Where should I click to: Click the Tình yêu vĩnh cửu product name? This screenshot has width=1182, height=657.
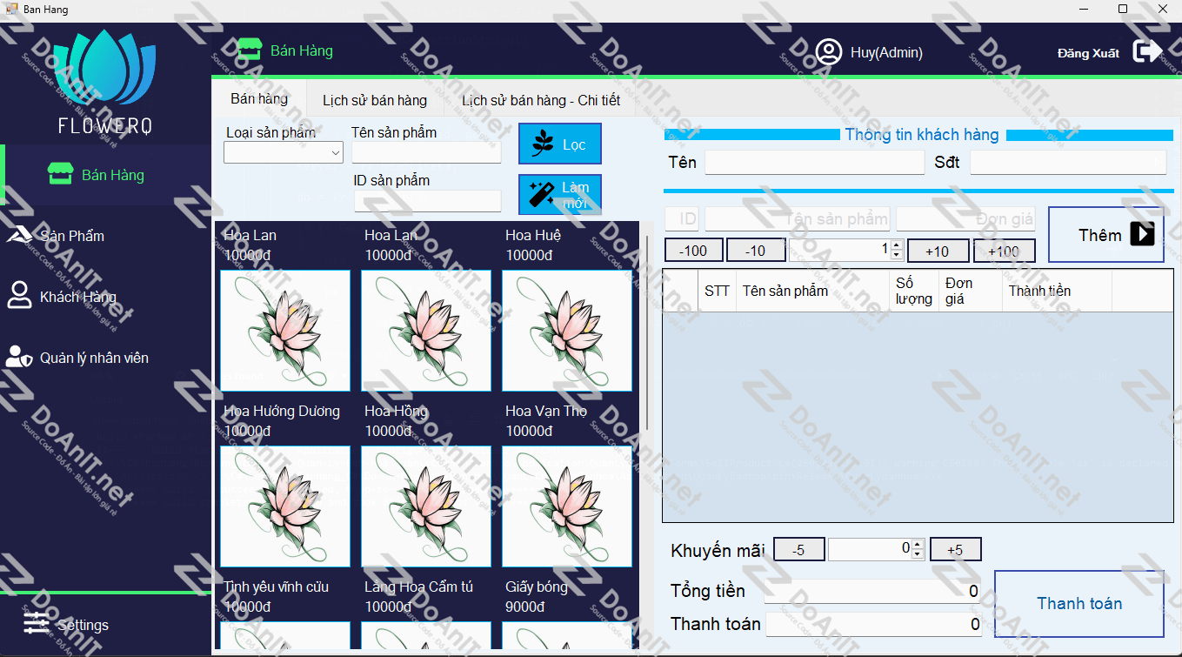(276, 587)
